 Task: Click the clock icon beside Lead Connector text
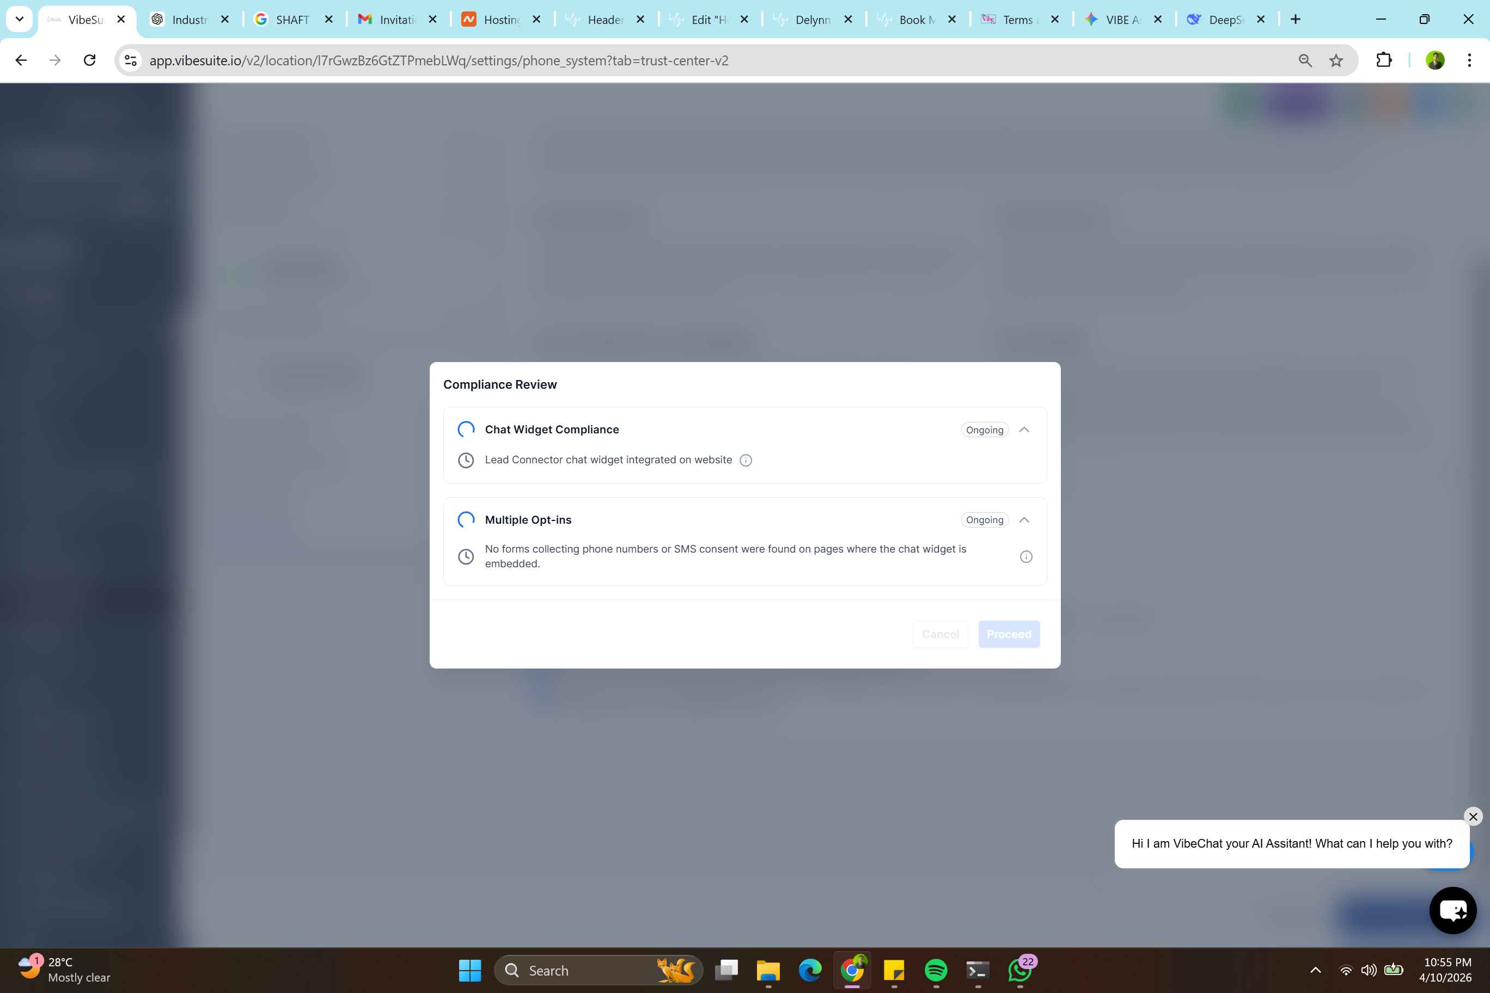(x=466, y=461)
